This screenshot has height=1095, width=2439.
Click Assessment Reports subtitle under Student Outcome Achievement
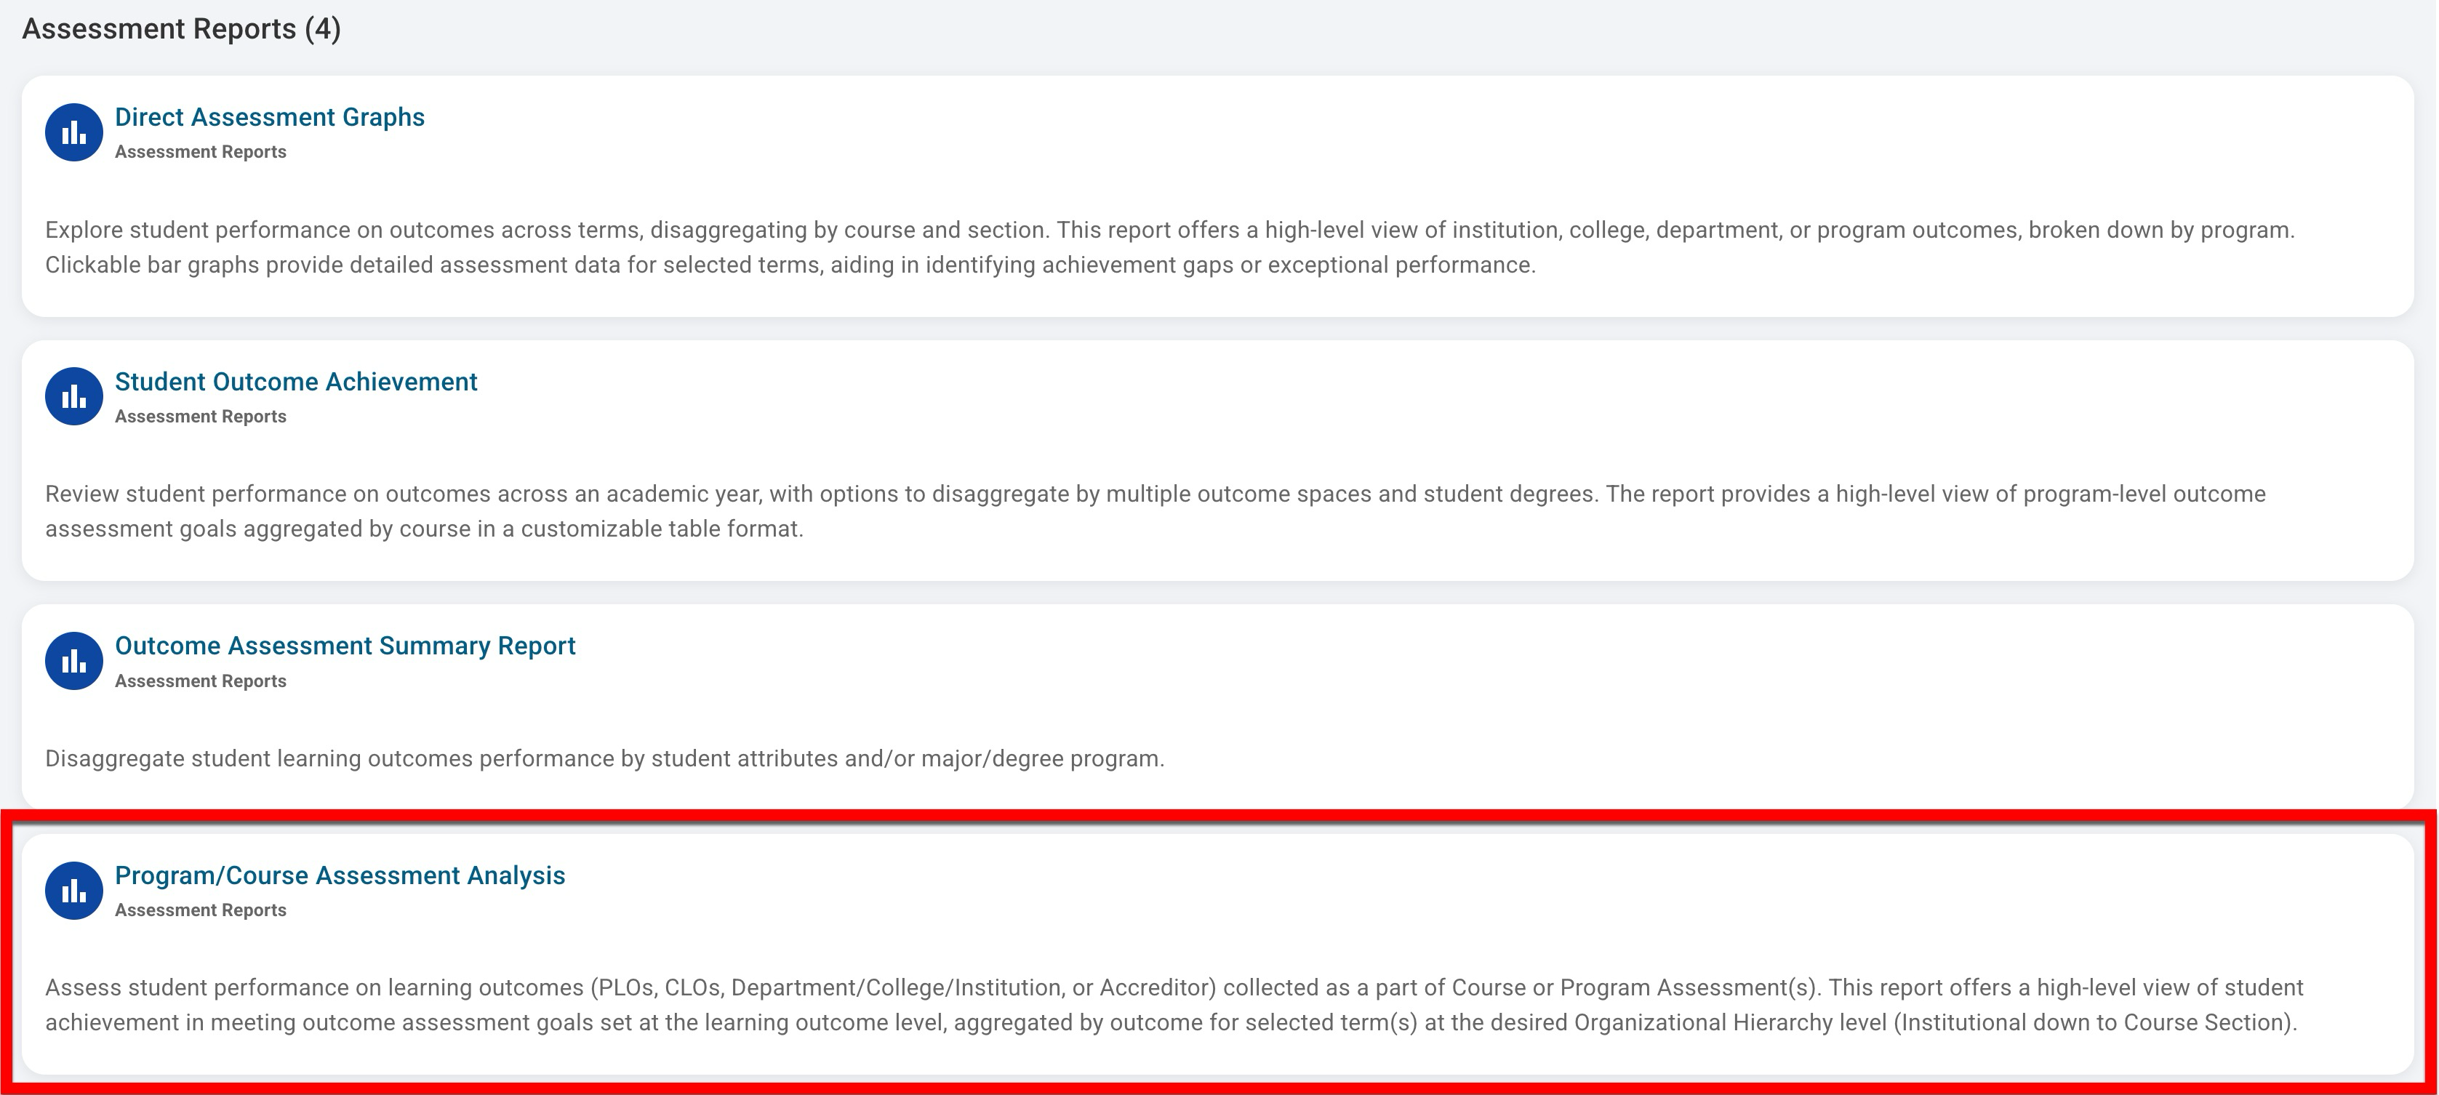tap(201, 417)
